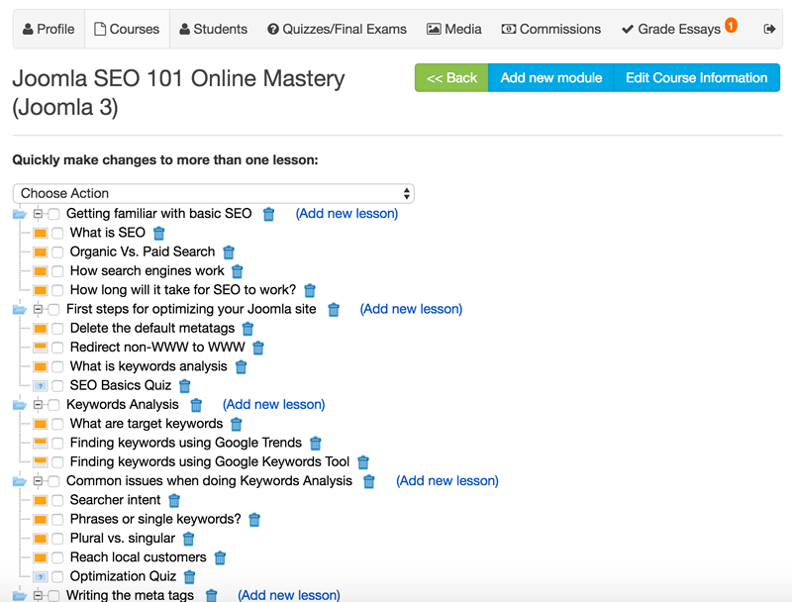Click trash icon next to 'What is SEO'

(158, 234)
